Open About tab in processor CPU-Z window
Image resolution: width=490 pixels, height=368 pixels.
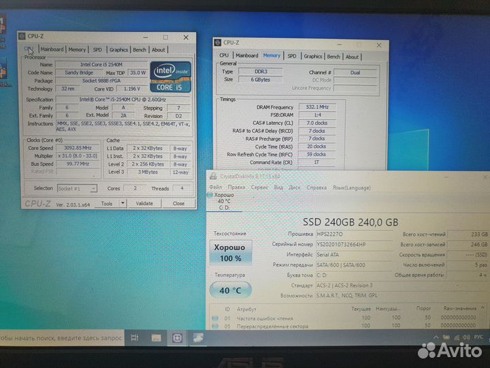tap(159, 50)
